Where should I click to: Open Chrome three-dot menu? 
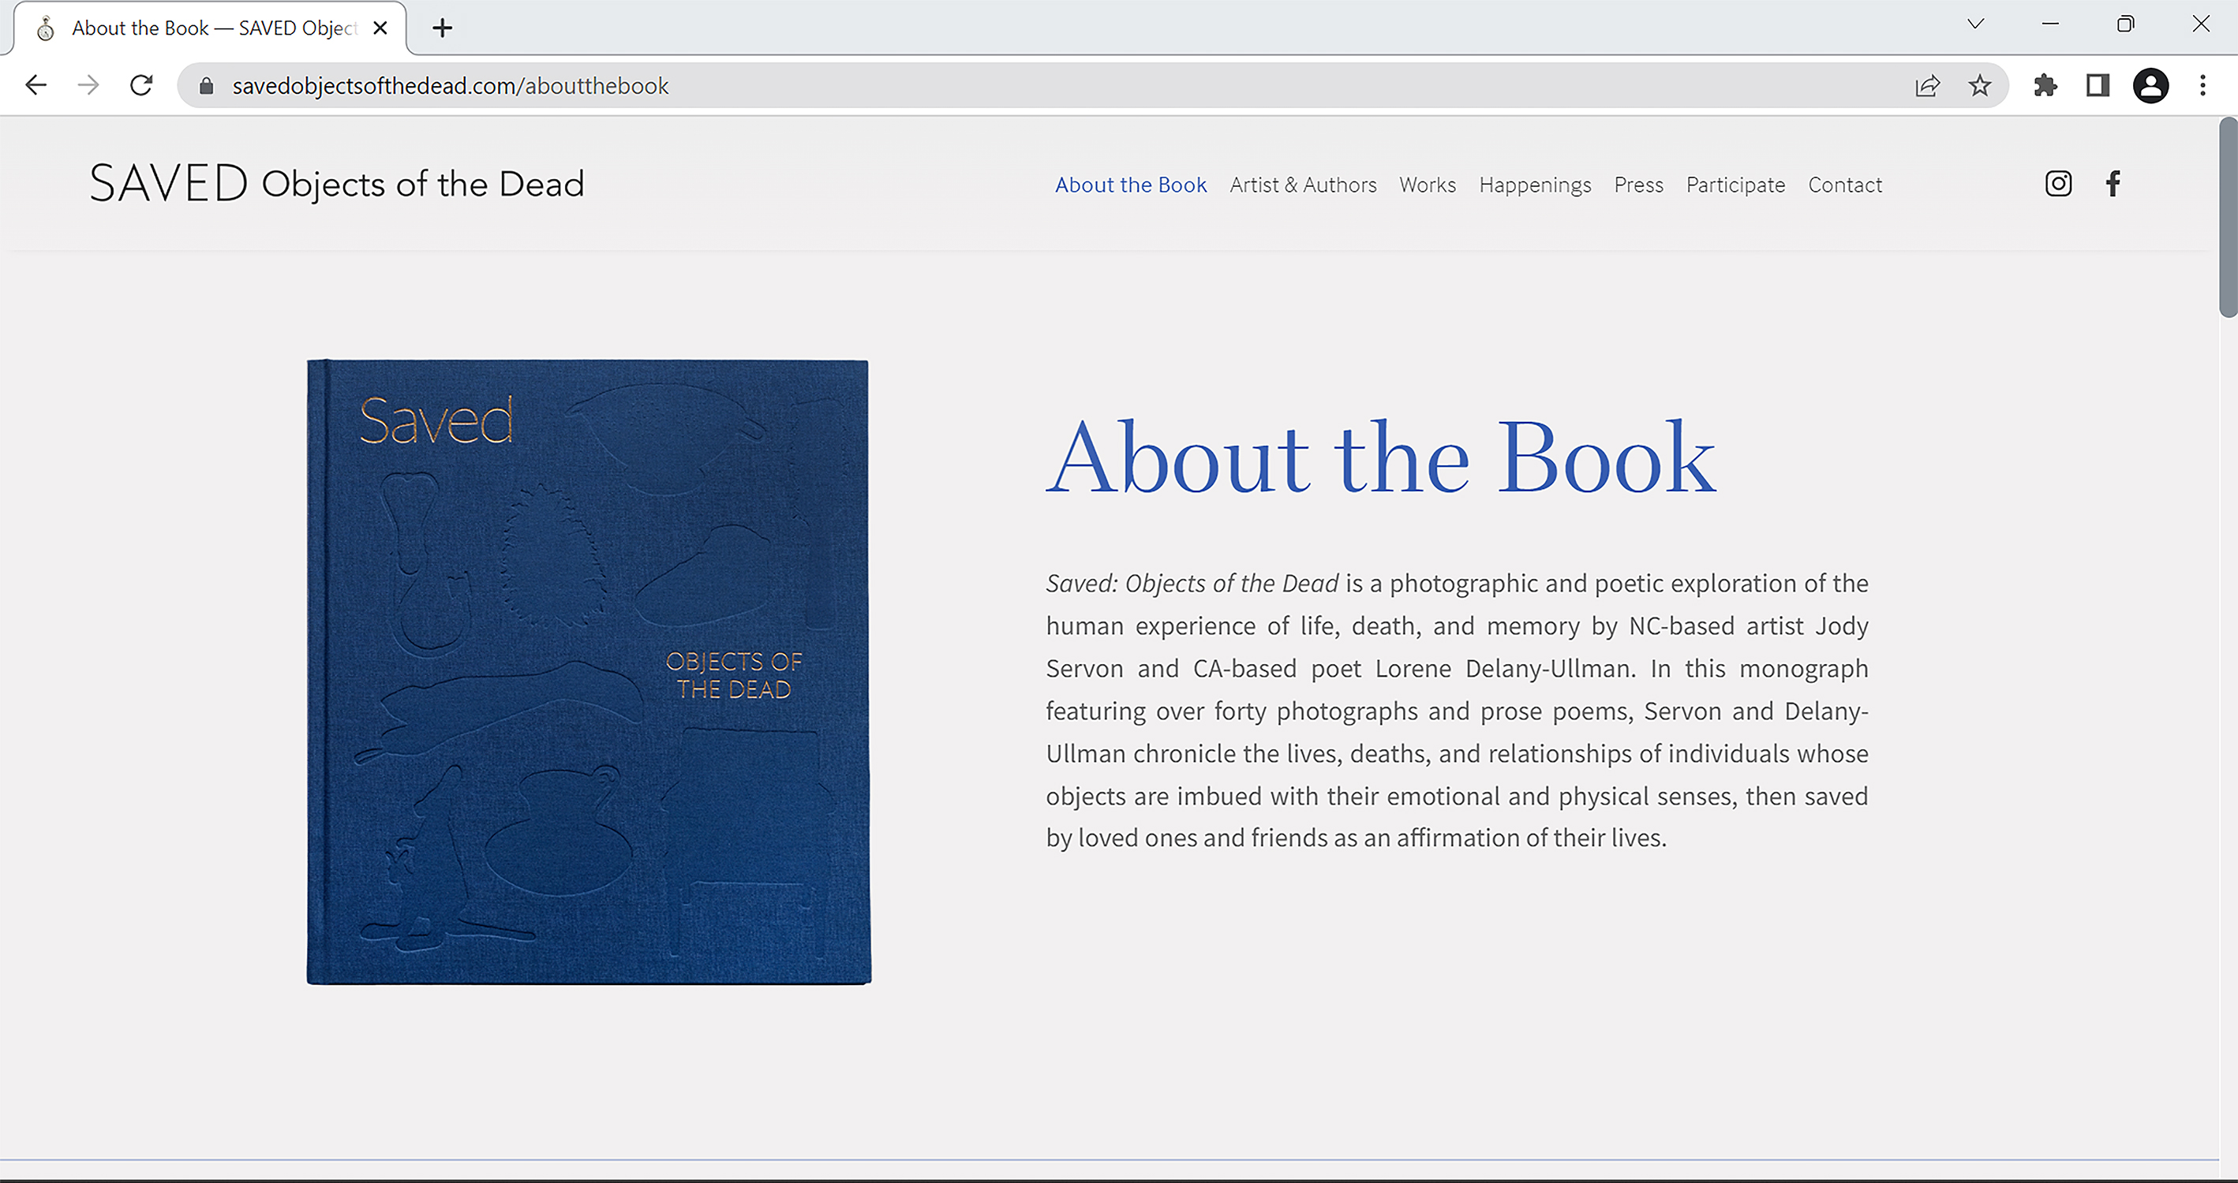pyautogui.click(x=2202, y=86)
